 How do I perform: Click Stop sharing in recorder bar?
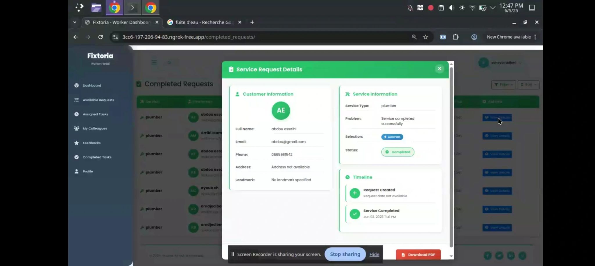345,254
